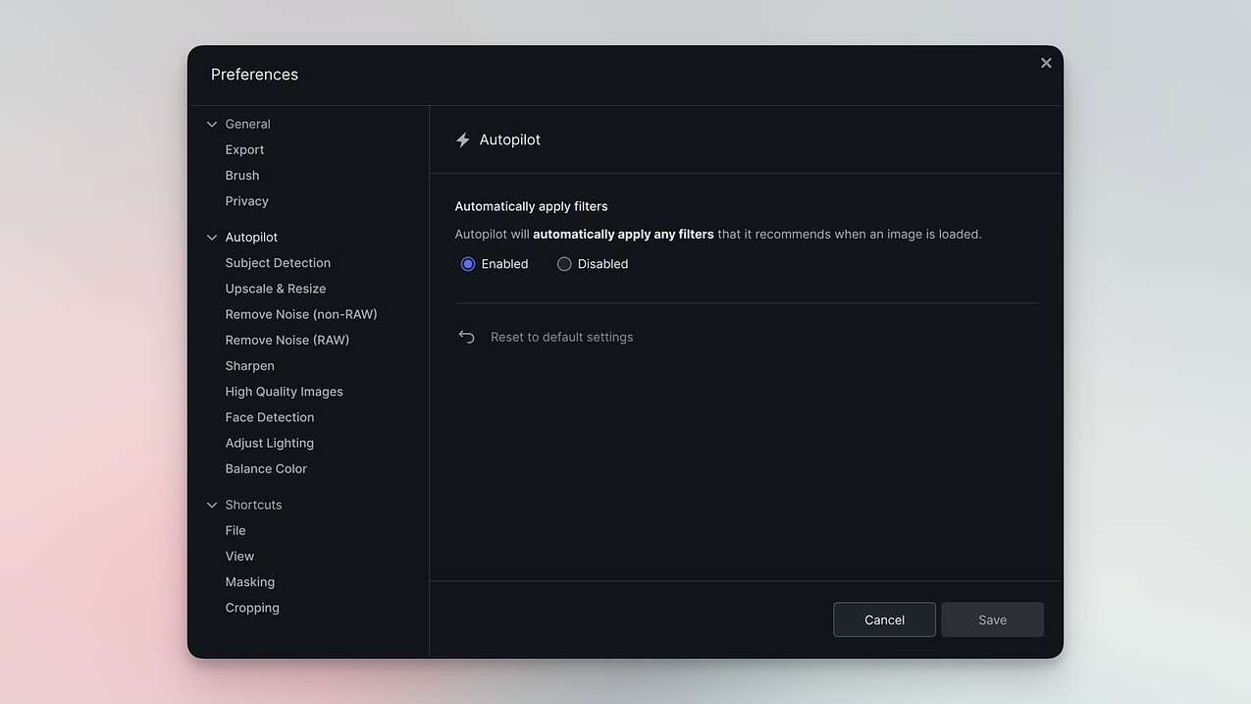The height and width of the screenshot is (704, 1251).
Task: Collapse the Shortcuts section chevron
Action: click(212, 504)
